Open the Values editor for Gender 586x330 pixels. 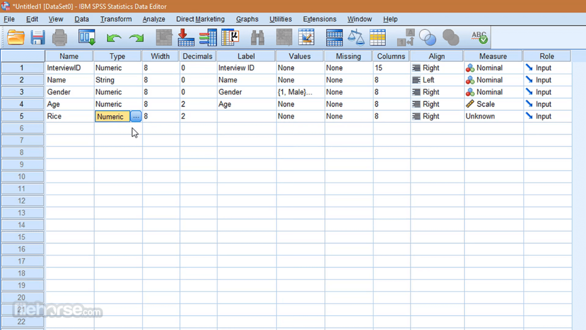coord(299,92)
